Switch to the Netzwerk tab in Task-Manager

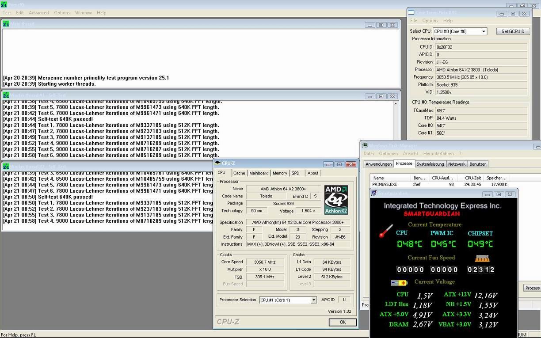pos(457,164)
